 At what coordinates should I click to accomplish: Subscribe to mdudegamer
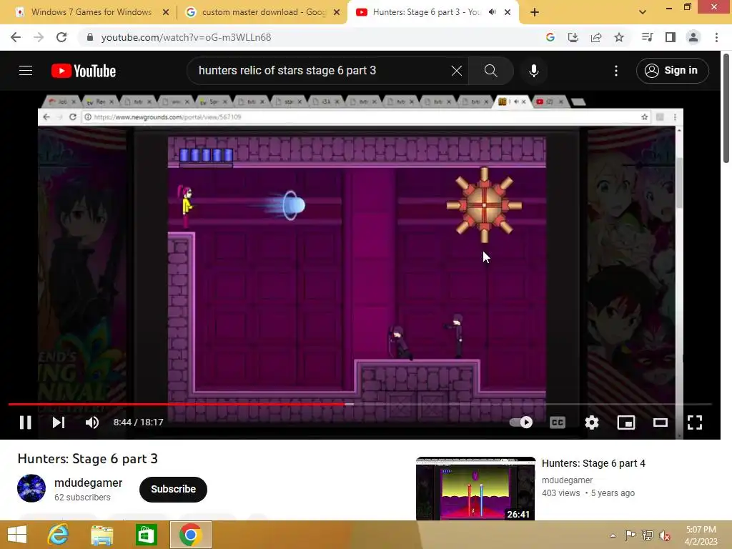[x=173, y=489]
